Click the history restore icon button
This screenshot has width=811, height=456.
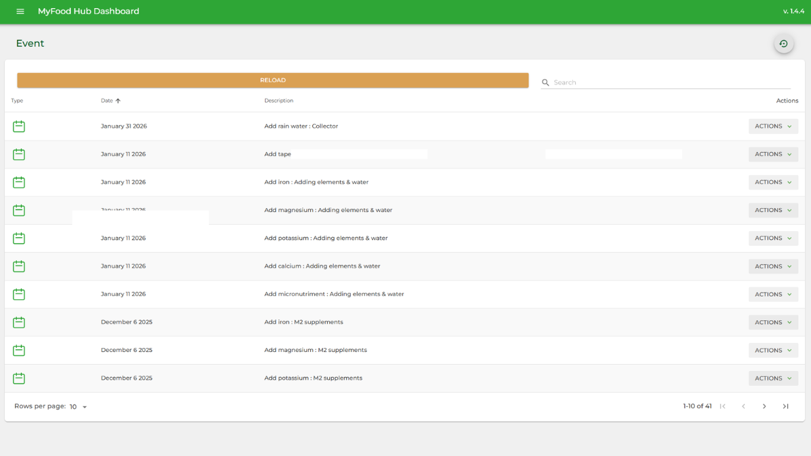783,44
